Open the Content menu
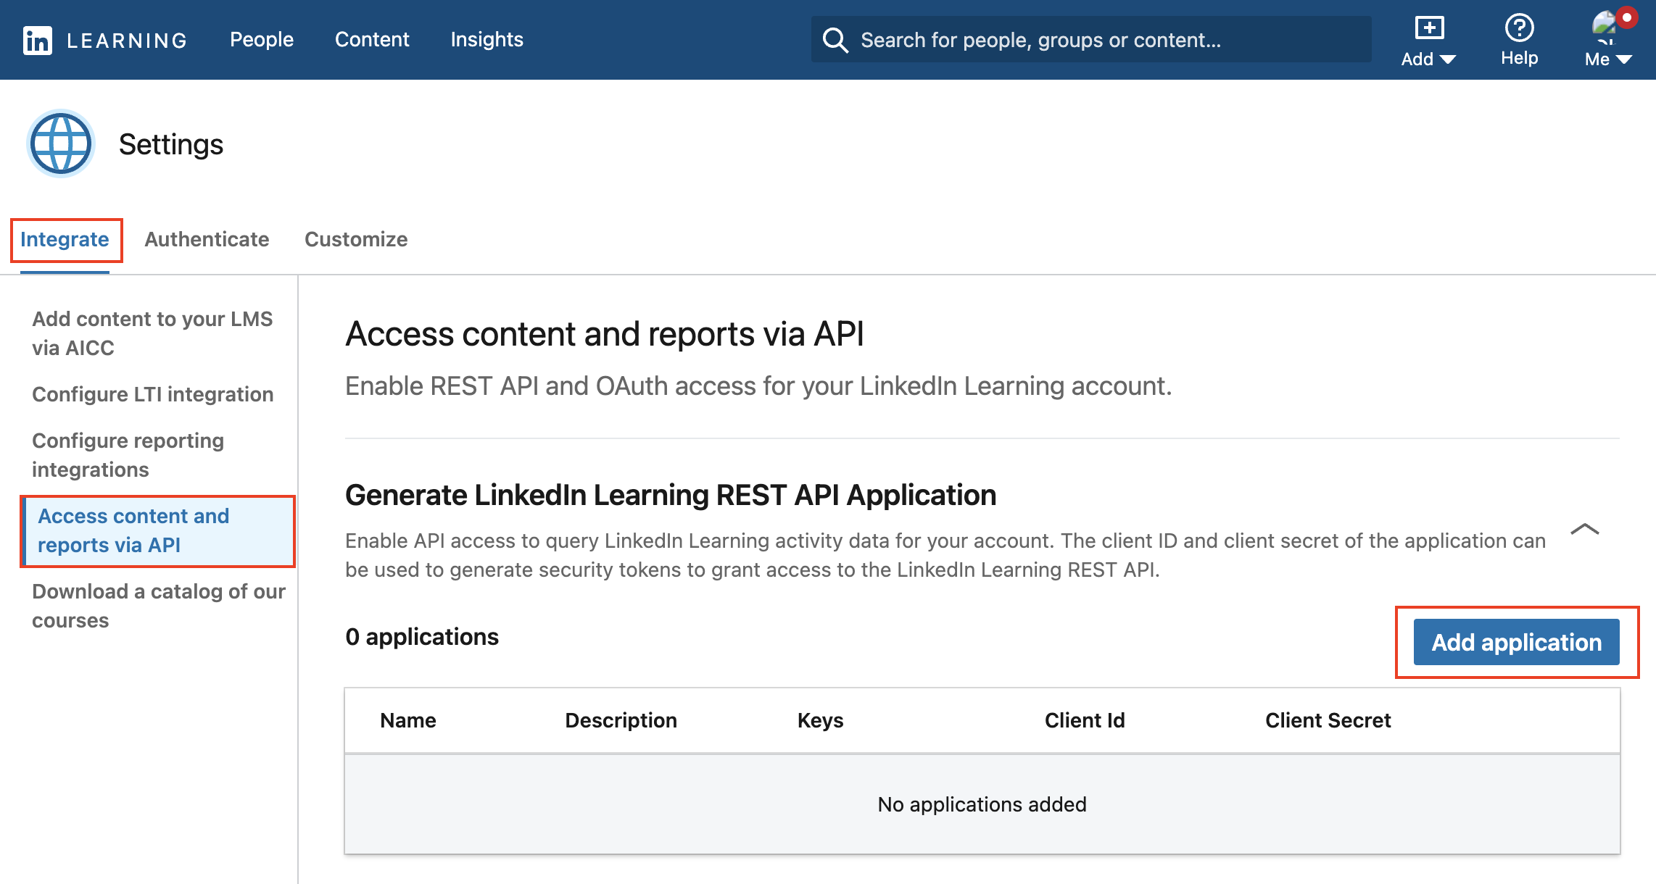Screen dimensions: 1656x884 pyautogui.click(x=372, y=39)
